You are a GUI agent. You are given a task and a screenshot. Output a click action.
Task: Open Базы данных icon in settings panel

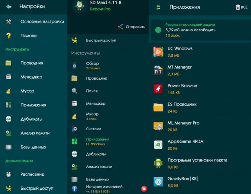coord(8,147)
